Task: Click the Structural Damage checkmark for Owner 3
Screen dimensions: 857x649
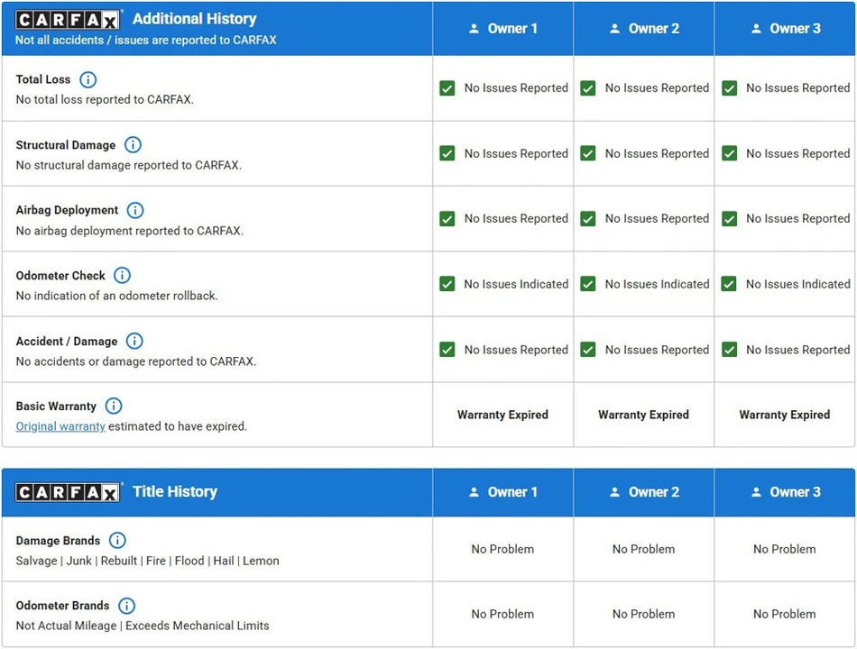Action: pyautogui.click(x=729, y=153)
